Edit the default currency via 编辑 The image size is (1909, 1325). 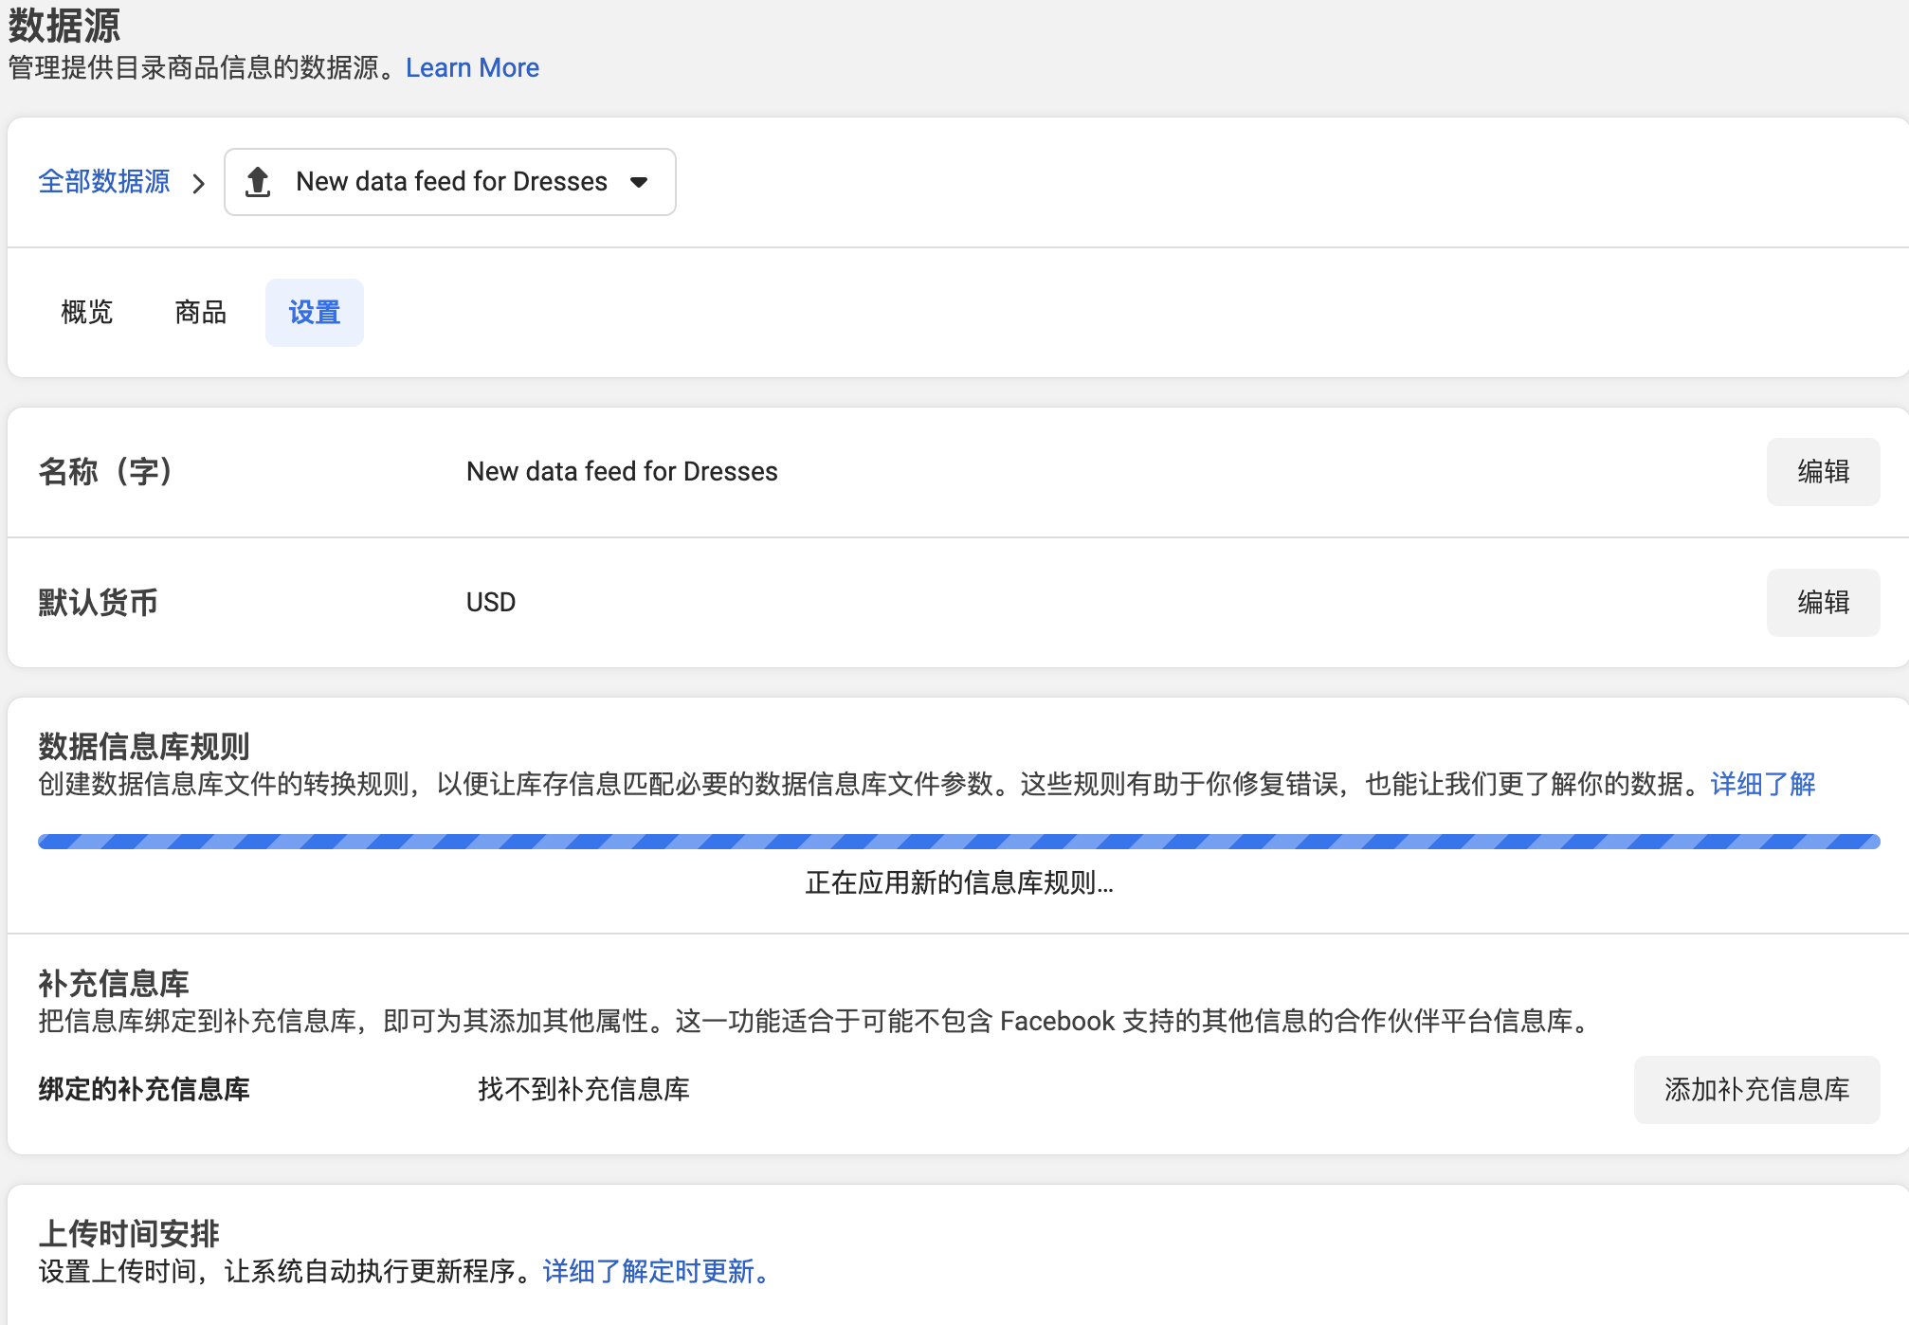[x=1822, y=602]
